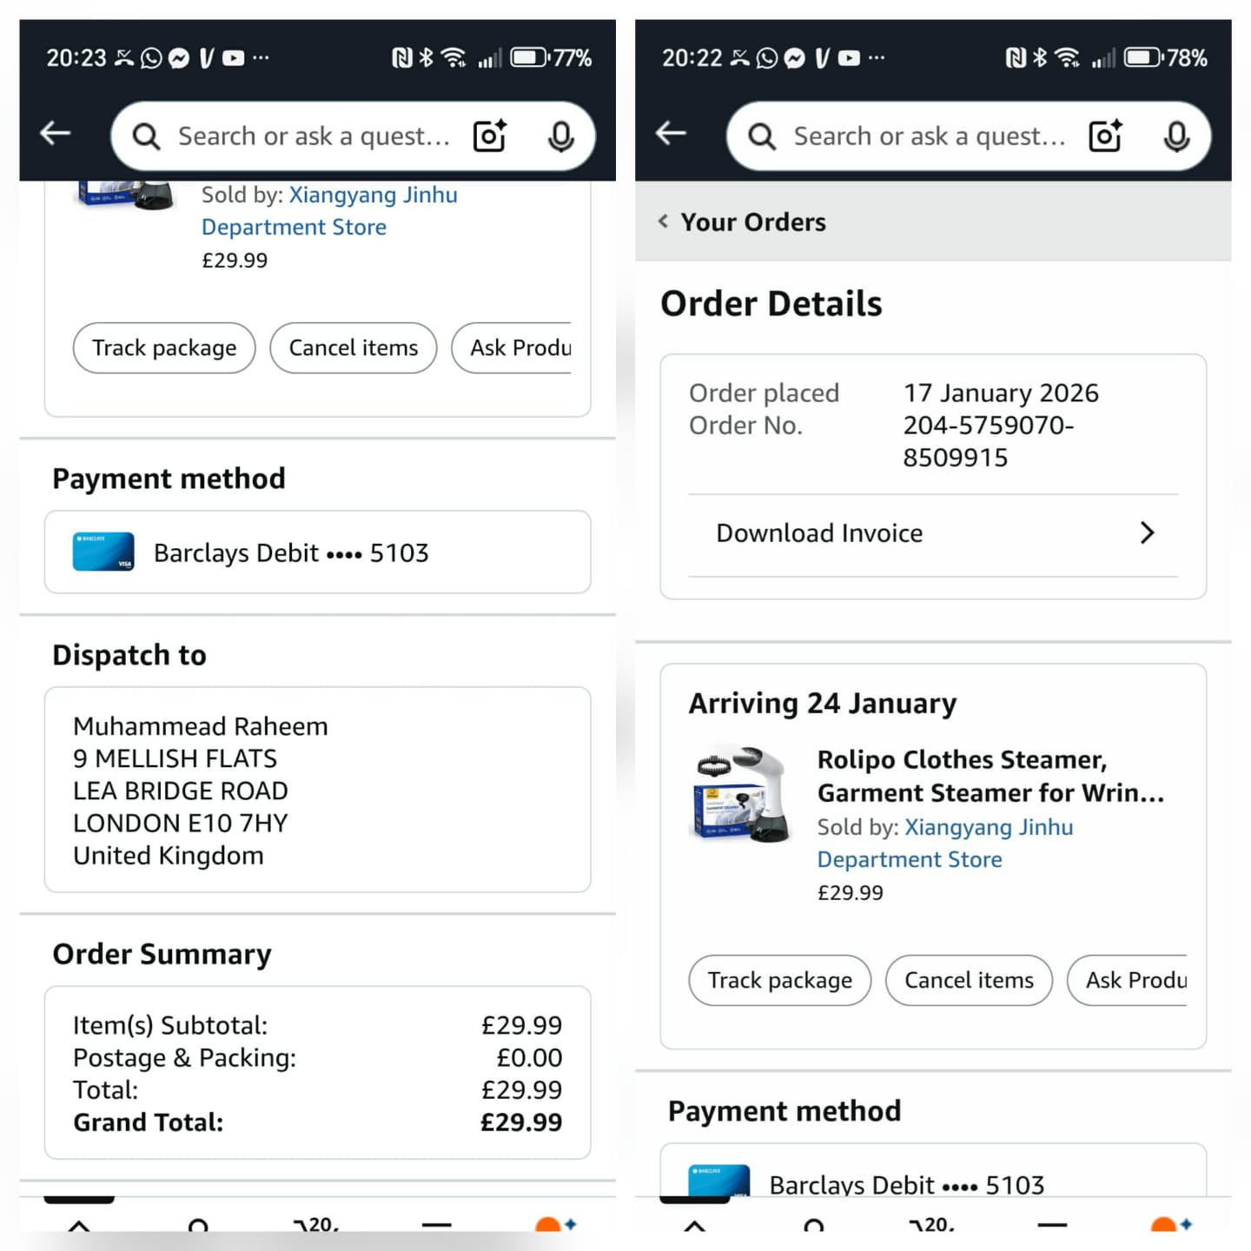
Task: Tap Ask Product button in right screen
Action: pyautogui.click(x=1128, y=980)
